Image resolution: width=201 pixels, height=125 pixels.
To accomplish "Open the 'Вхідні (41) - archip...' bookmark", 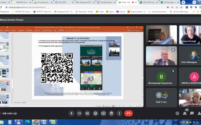I will 85,11.
